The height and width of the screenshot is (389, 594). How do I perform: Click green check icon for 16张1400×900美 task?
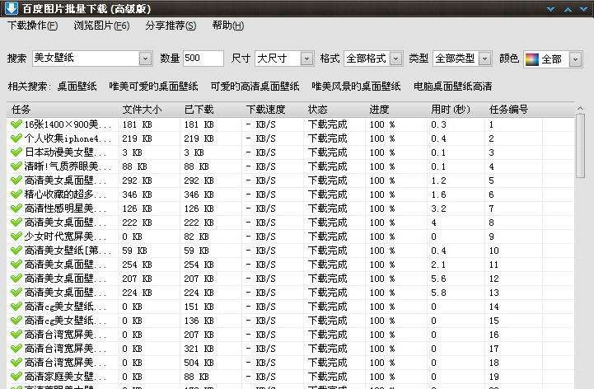tap(16, 124)
